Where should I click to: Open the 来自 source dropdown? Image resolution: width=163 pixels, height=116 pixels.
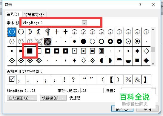pyautogui.click(x=153, y=91)
